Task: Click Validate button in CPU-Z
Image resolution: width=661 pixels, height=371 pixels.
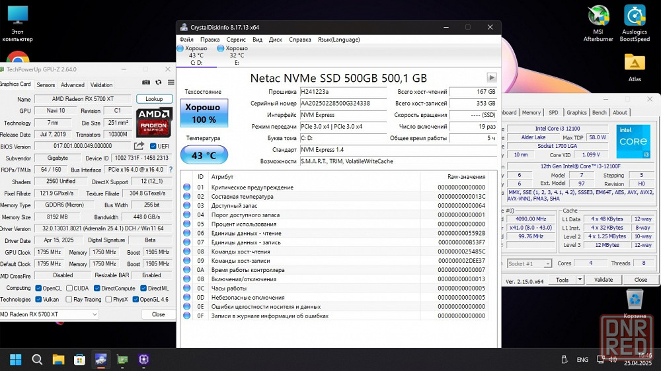Action: coord(603,280)
